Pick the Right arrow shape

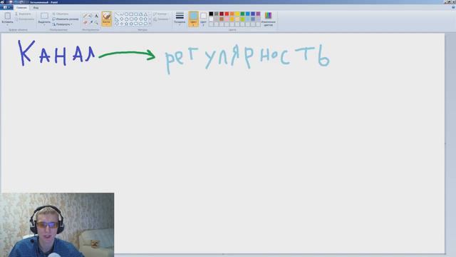click(x=136, y=19)
